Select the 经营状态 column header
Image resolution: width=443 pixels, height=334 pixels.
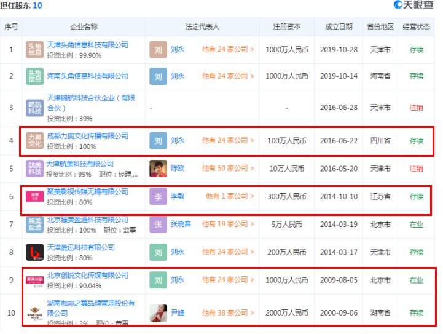point(416,27)
